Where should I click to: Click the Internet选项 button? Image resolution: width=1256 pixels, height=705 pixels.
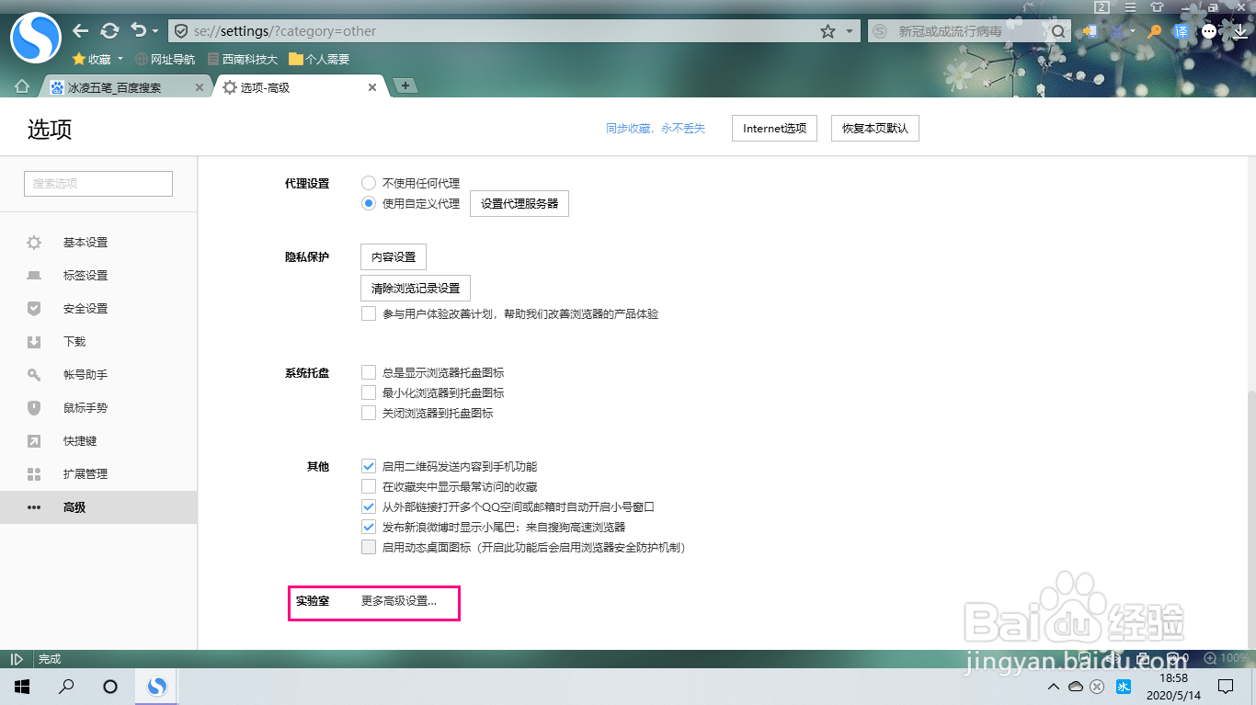[773, 128]
